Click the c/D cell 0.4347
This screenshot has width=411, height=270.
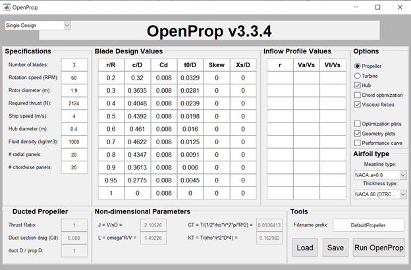(x=138, y=155)
